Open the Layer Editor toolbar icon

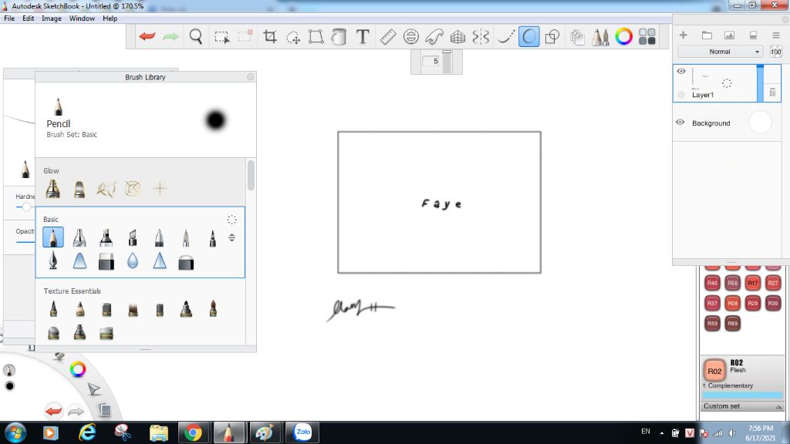point(577,37)
